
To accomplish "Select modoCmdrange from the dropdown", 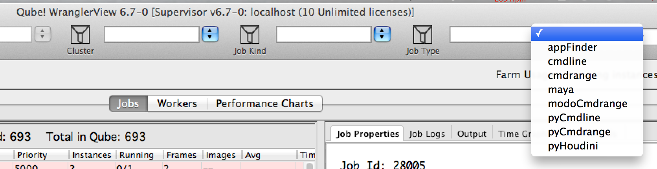I will [587, 104].
